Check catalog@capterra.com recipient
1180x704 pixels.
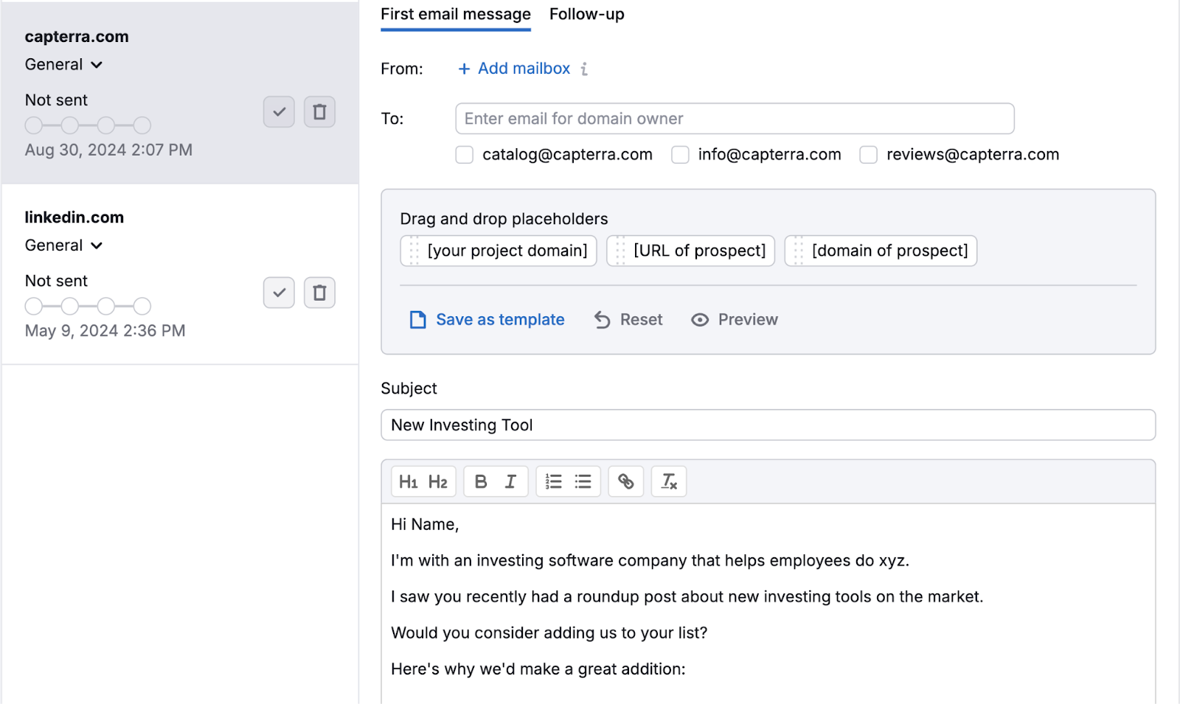(464, 155)
